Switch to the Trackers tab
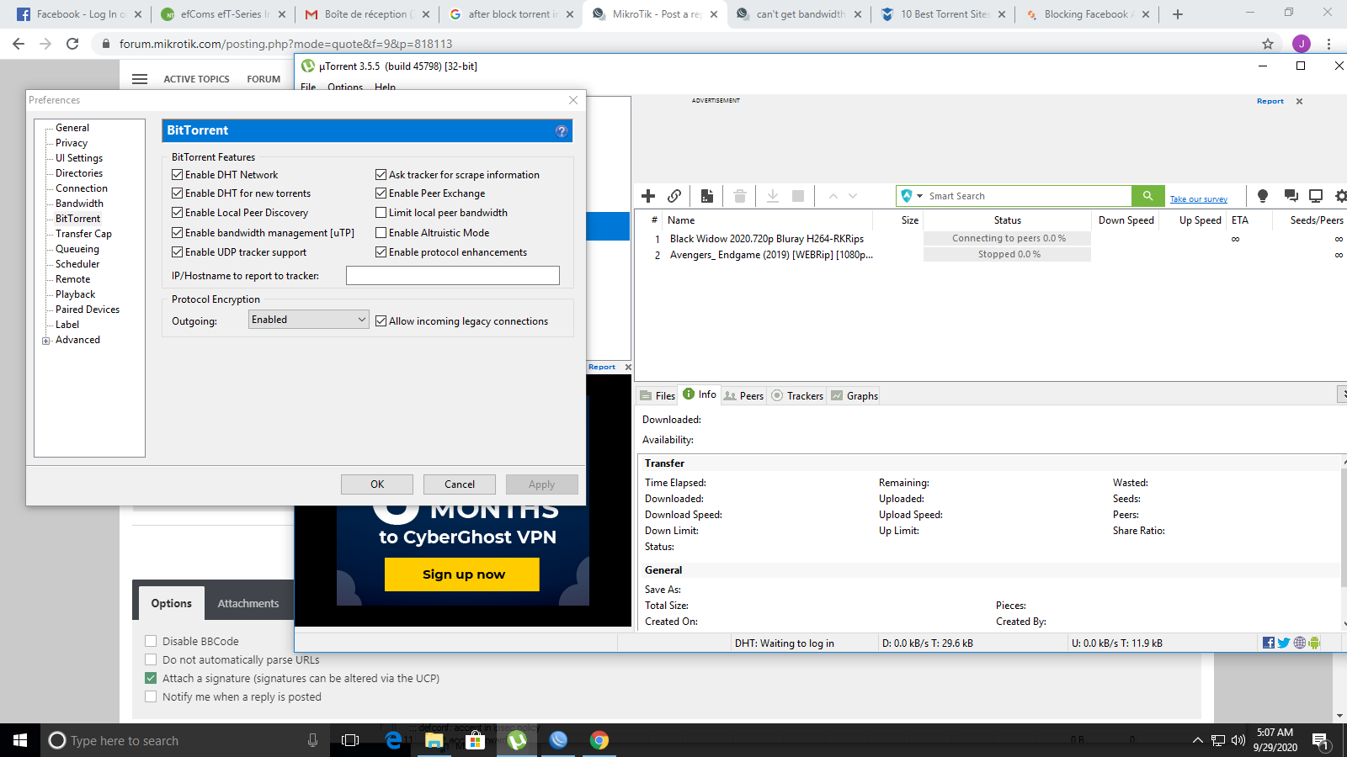Viewport: 1347px width, 757px height. 797,396
